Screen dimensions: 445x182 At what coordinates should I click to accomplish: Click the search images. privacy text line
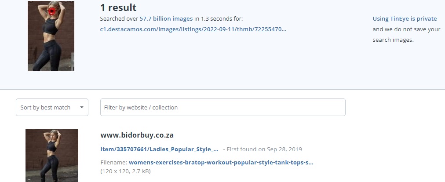[x=393, y=40]
